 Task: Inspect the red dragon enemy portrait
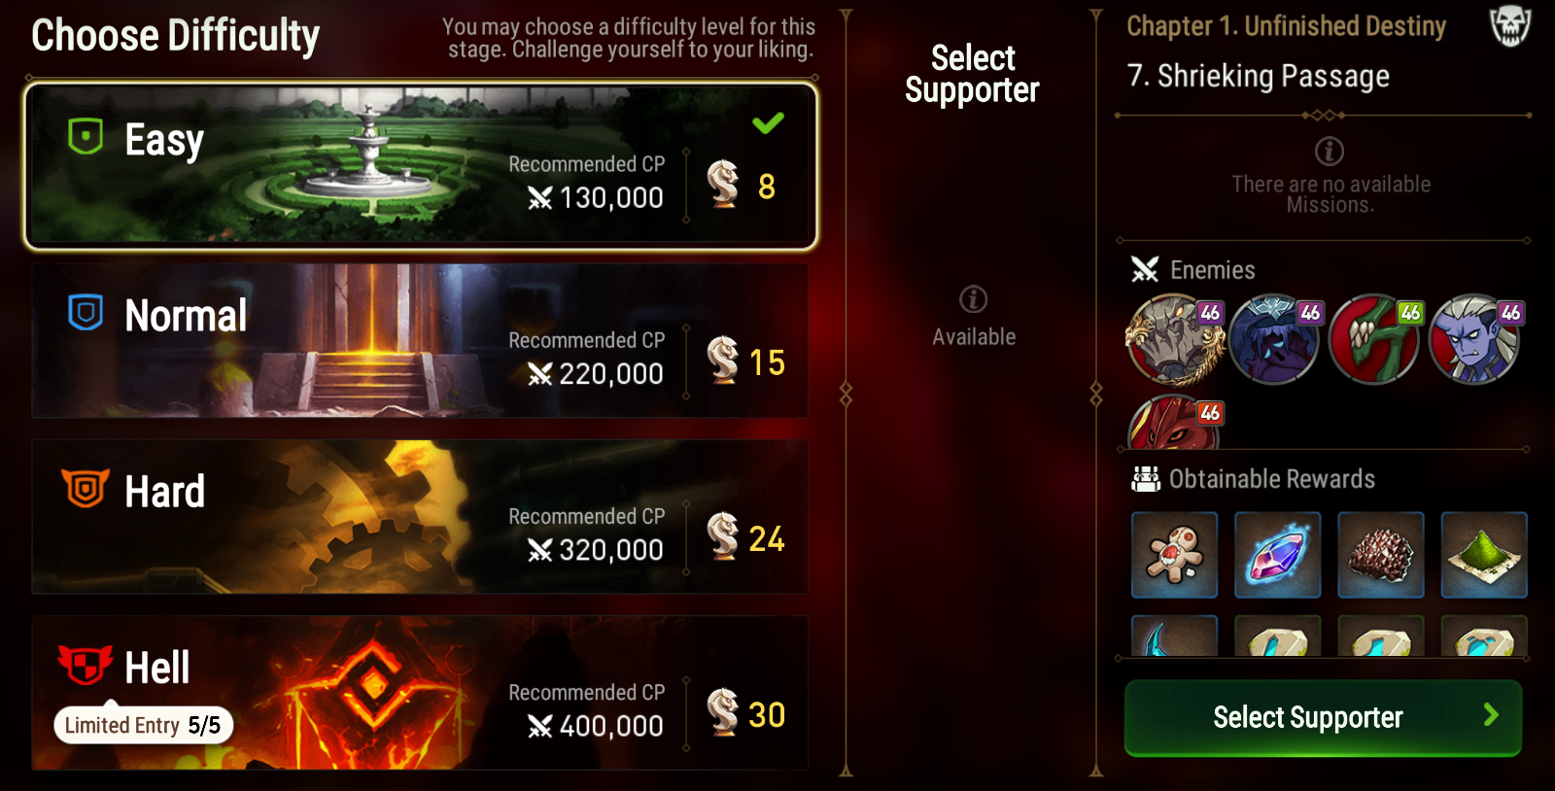coord(1174,423)
